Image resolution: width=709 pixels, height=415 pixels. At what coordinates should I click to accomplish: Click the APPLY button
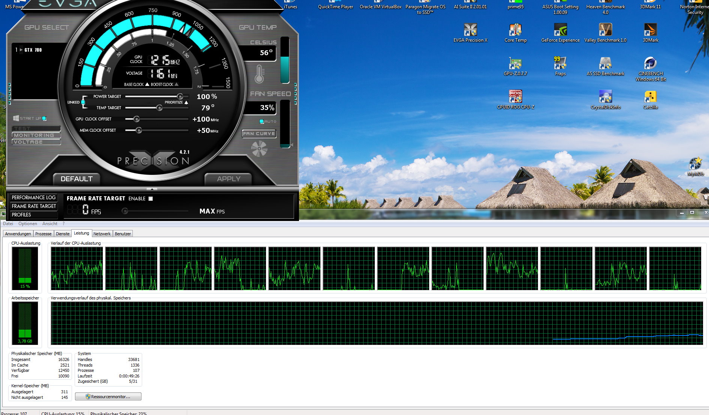(228, 179)
